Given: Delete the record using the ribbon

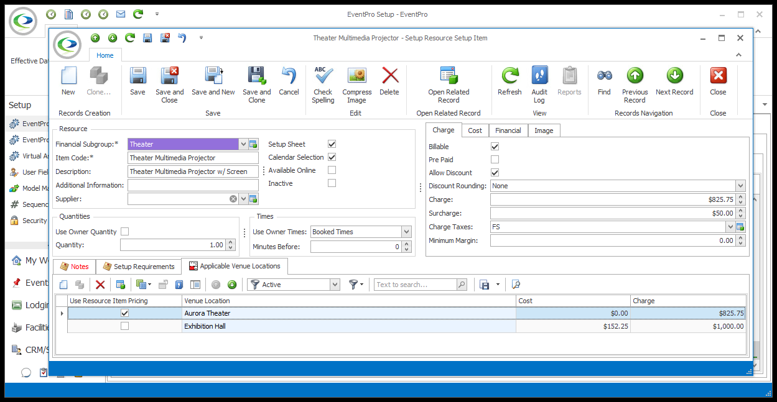Looking at the screenshot, I should pyautogui.click(x=389, y=81).
